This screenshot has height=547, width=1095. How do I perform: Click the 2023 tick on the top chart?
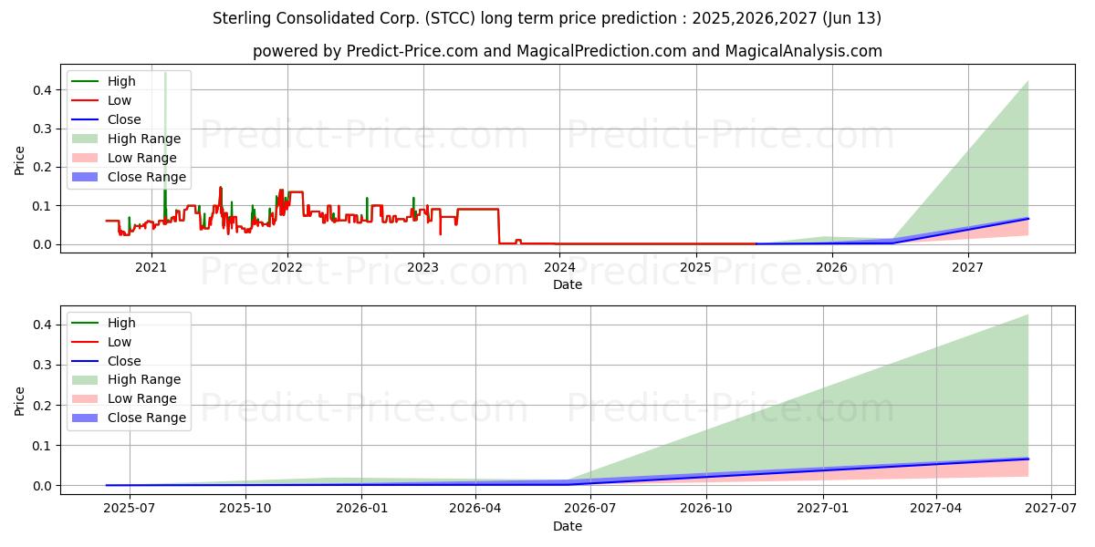423,267
